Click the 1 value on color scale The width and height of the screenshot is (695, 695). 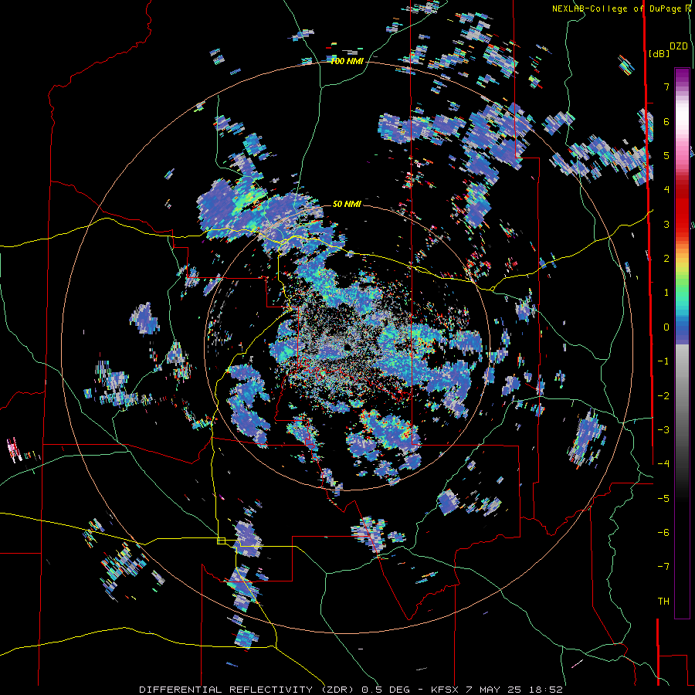666,293
